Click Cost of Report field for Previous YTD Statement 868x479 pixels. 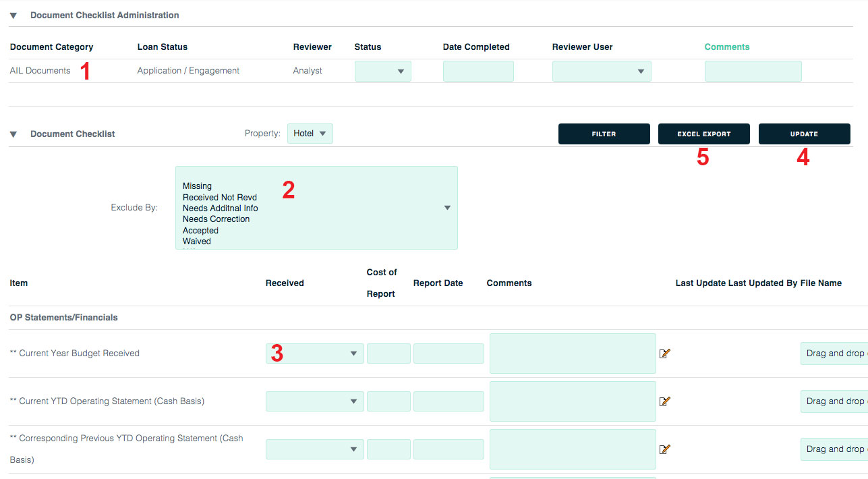(388, 449)
